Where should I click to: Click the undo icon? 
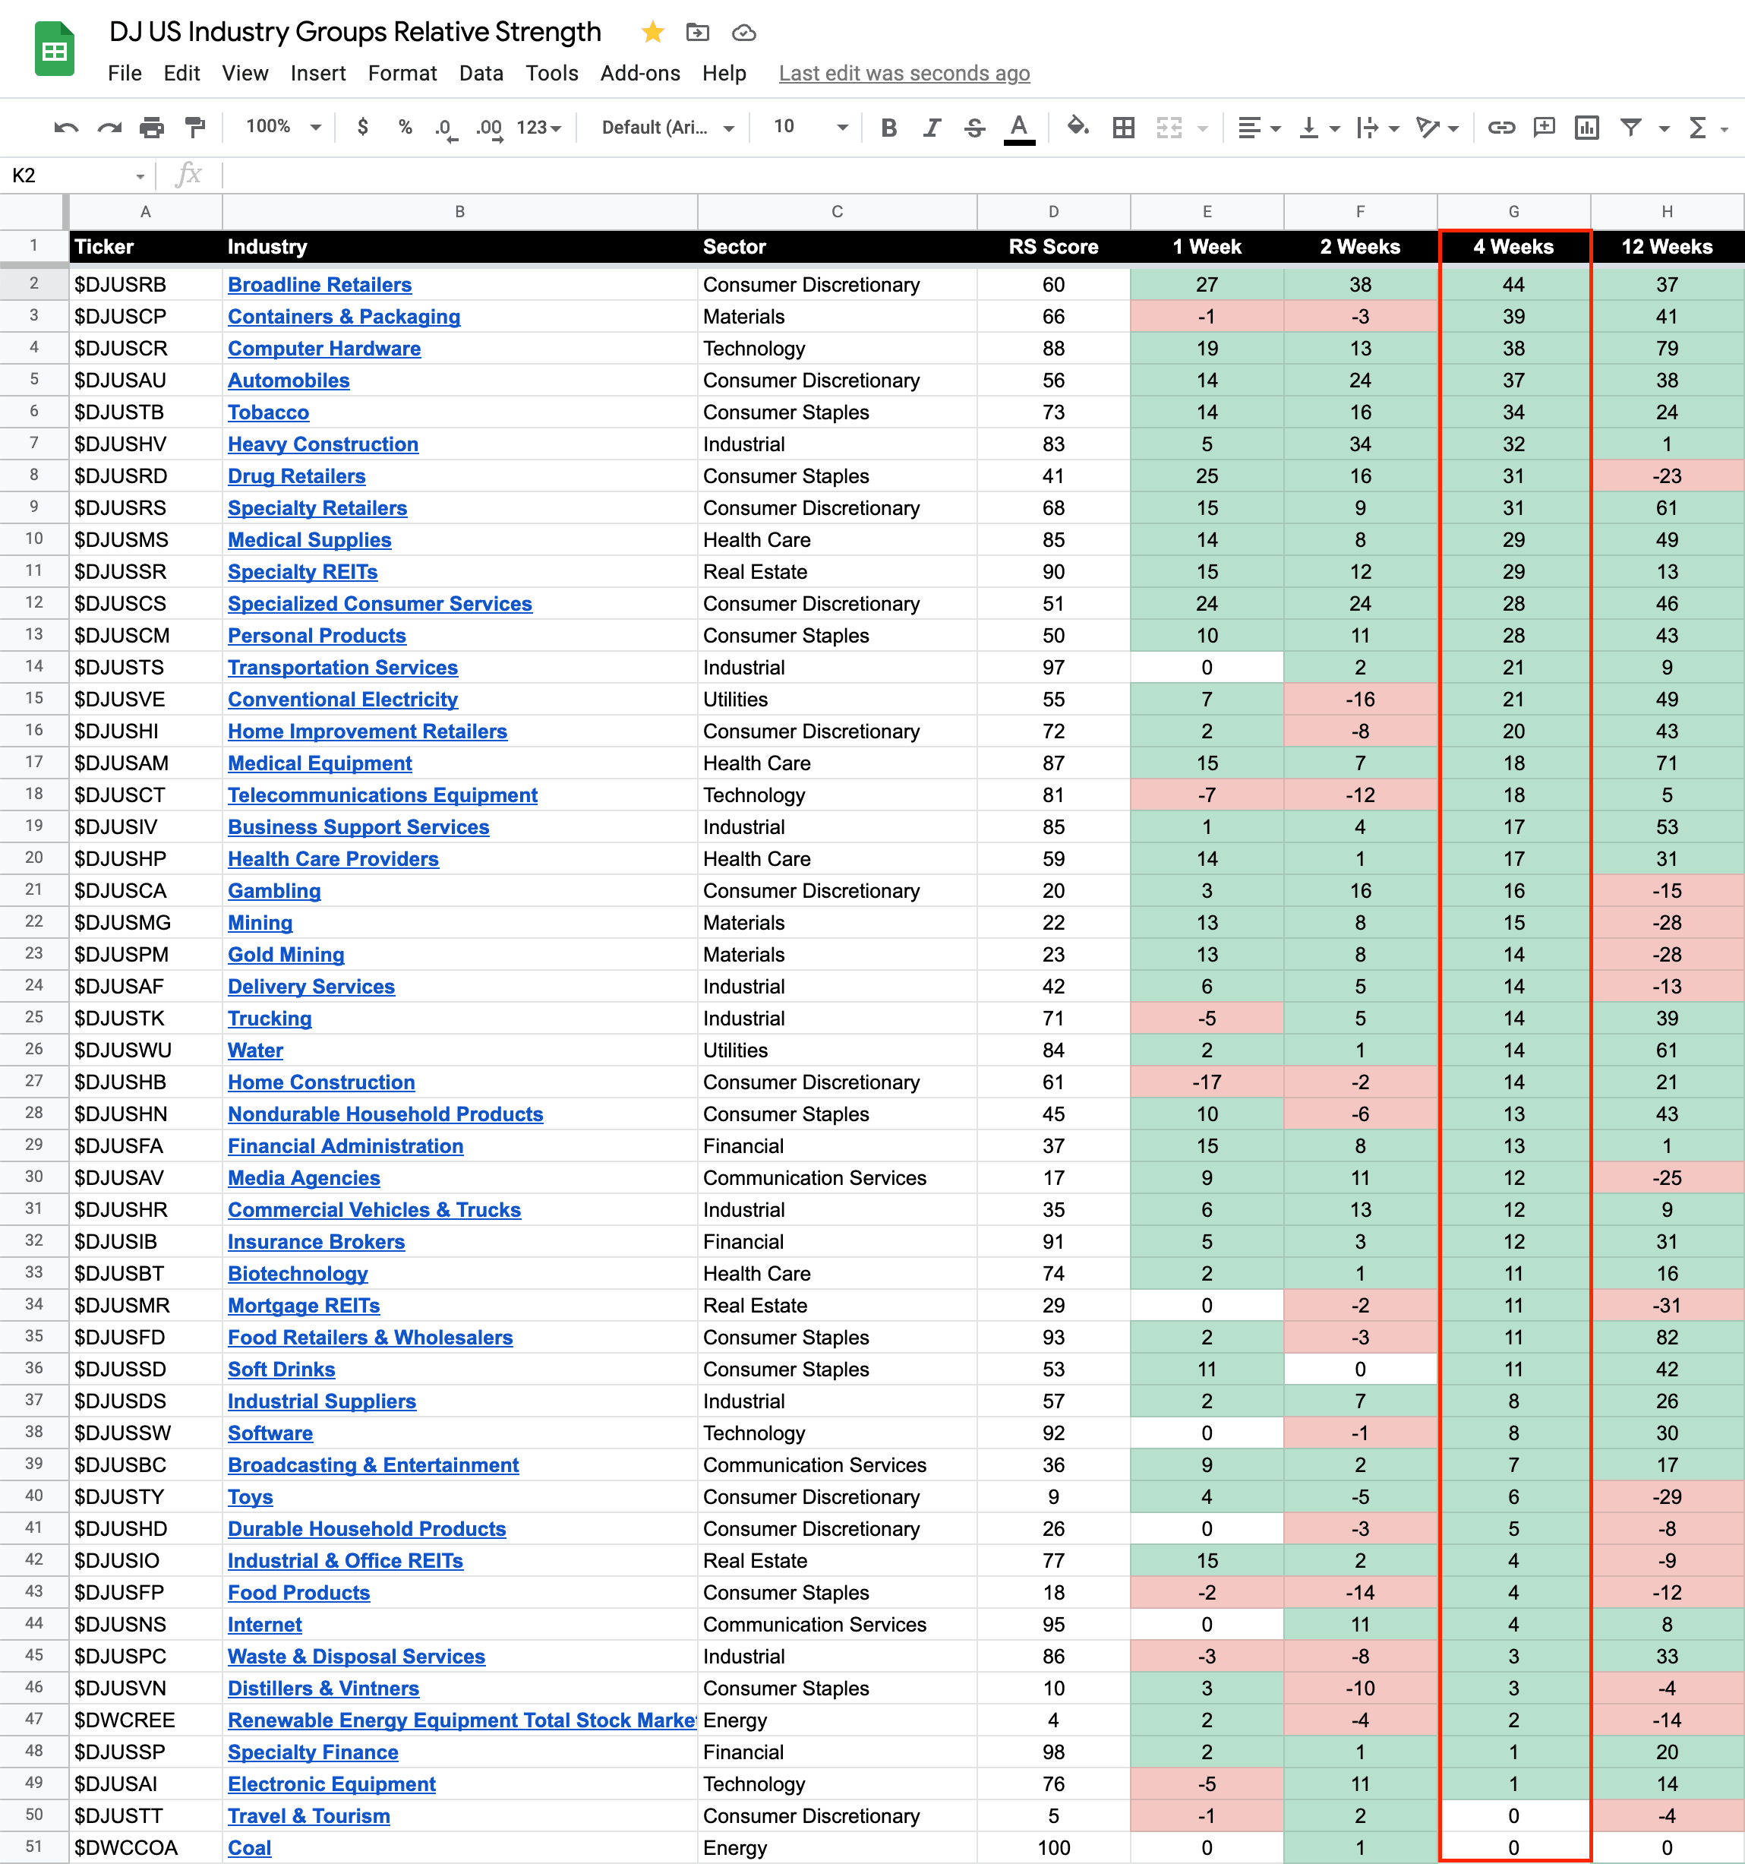65,128
